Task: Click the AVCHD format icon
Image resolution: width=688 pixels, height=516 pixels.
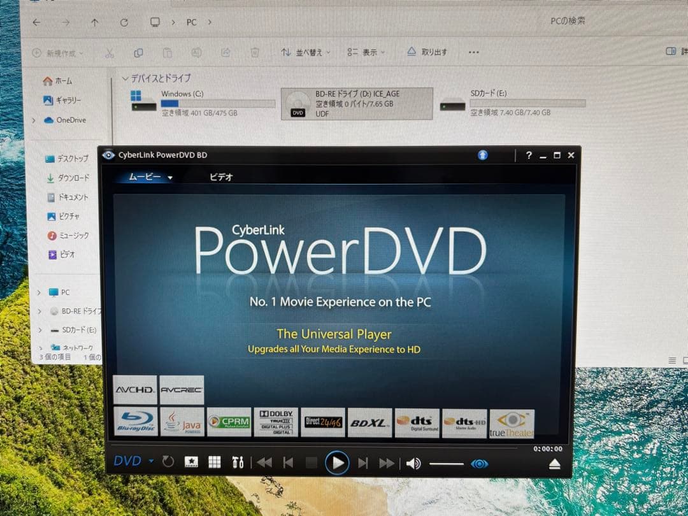Action: (x=134, y=389)
